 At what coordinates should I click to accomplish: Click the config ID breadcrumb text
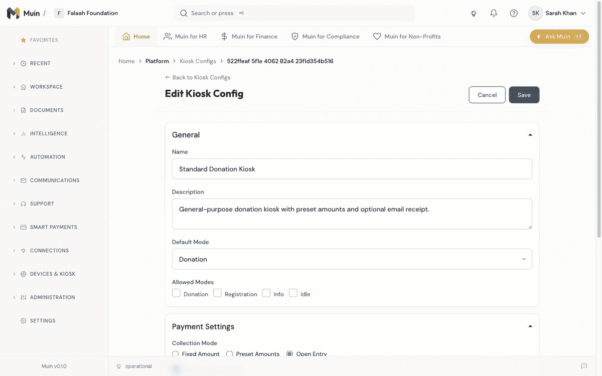[280, 61]
